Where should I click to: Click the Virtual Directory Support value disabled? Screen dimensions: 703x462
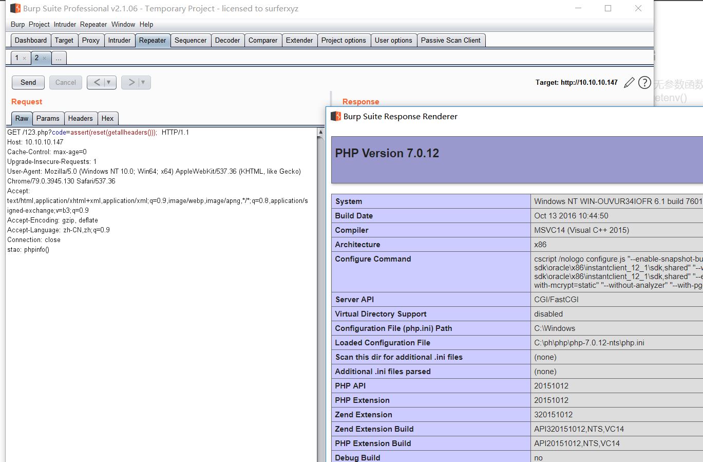coord(548,314)
